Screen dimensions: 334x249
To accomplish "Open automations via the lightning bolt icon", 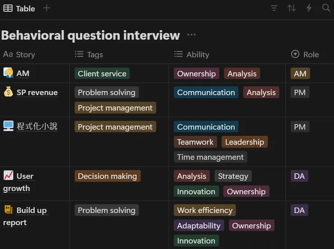I will tap(309, 8).
